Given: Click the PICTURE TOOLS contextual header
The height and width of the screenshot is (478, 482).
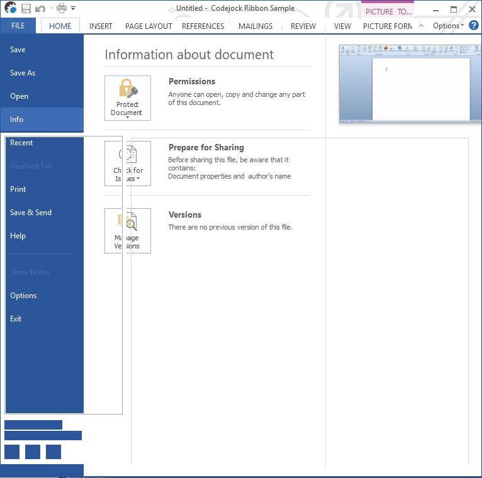Looking at the screenshot, I should click(x=388, y=10).
